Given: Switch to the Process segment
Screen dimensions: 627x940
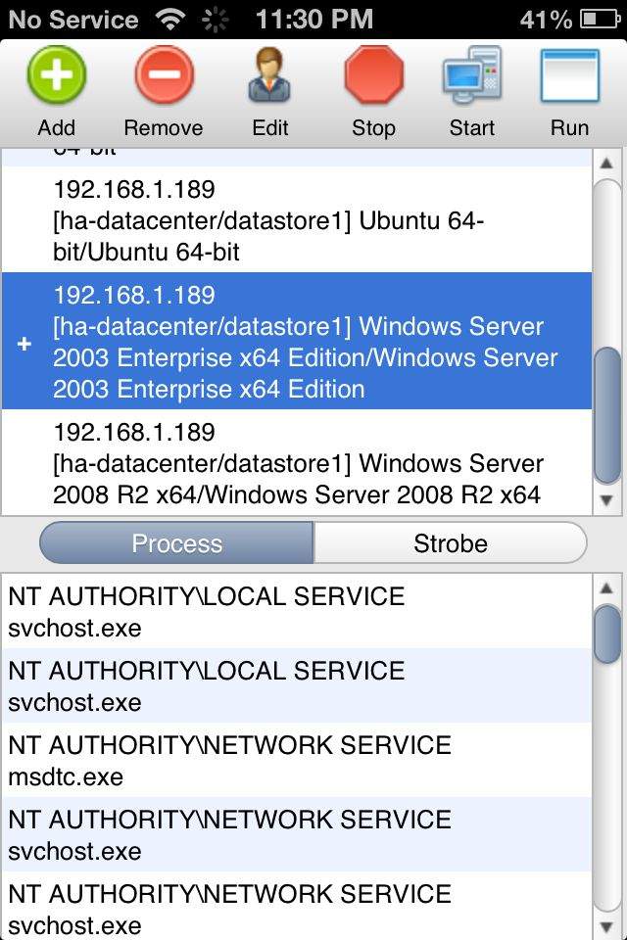Looking at the screenshot, I should (x=177, y=543).
